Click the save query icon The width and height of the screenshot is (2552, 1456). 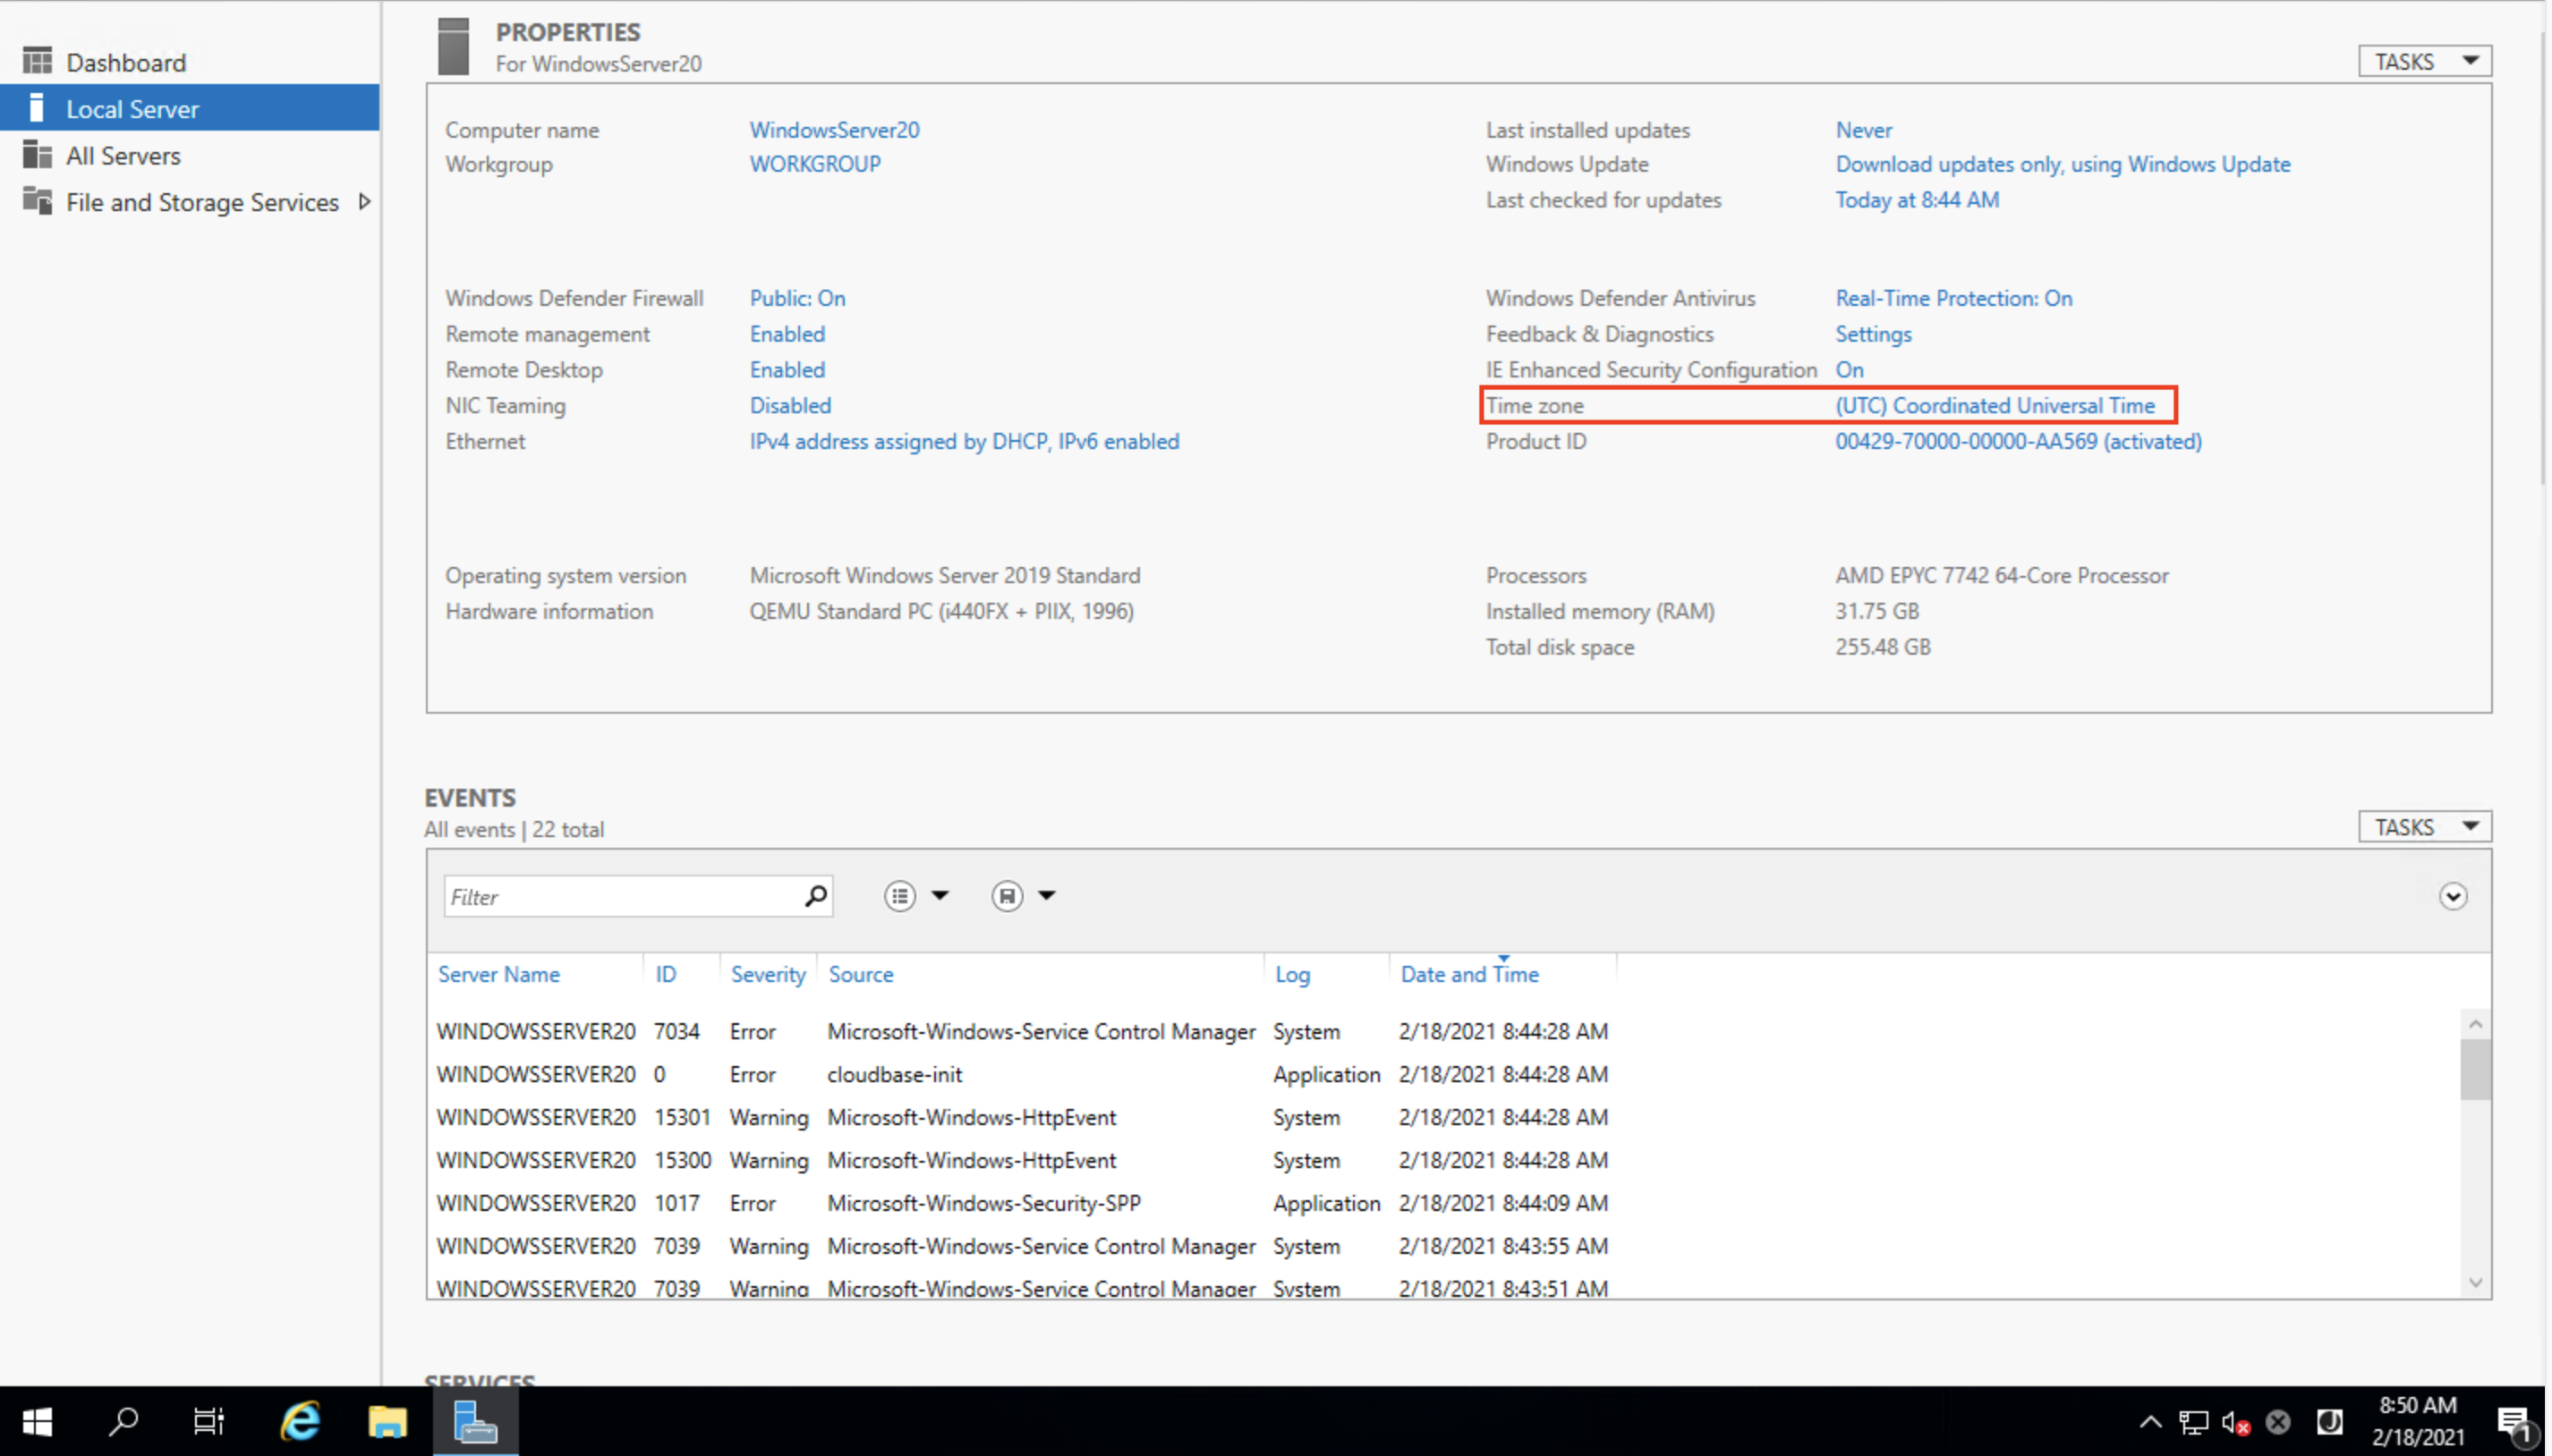coord(1007,895)
